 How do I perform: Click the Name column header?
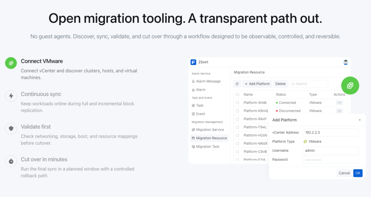[x=248, y=95]
